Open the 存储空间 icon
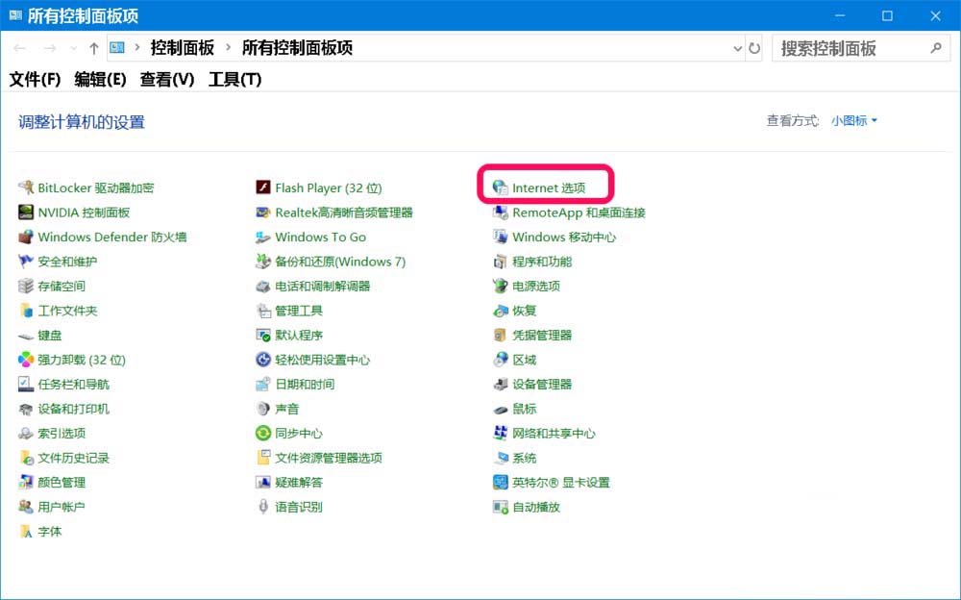This screenshot has height=600, width=961. pyautogui.click(x=26, y=286)
